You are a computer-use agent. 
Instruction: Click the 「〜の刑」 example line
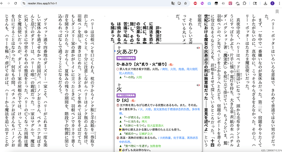(131, 77)
